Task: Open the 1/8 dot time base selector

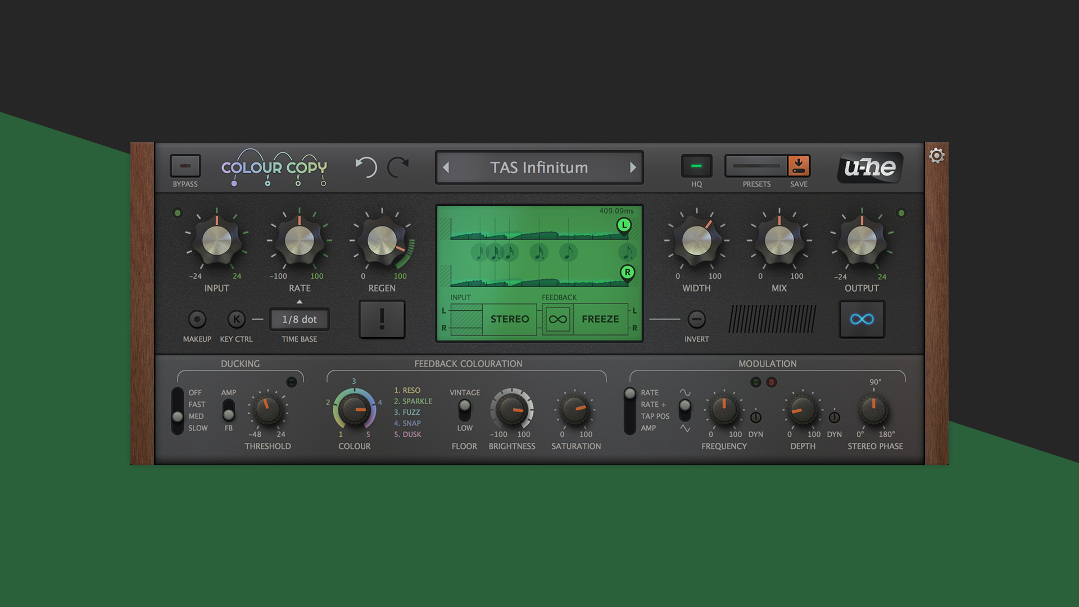Action: coord(300,319)
